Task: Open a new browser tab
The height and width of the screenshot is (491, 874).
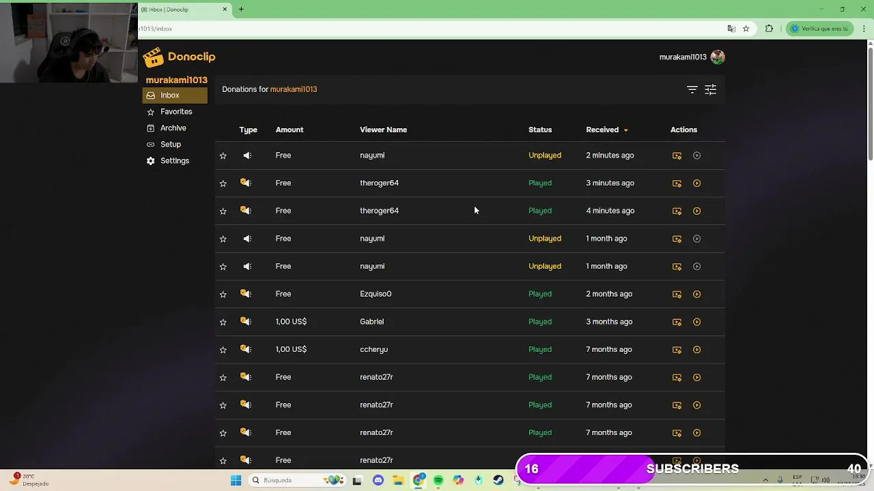Action: [241, 10]
